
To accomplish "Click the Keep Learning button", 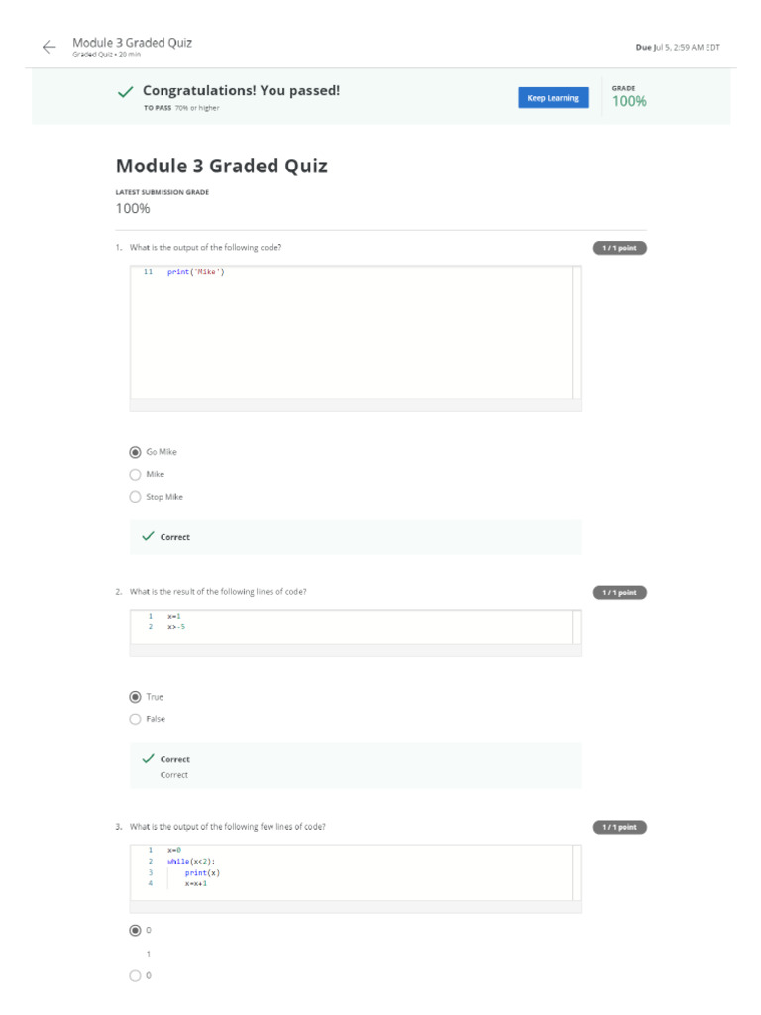I will 553,98.
